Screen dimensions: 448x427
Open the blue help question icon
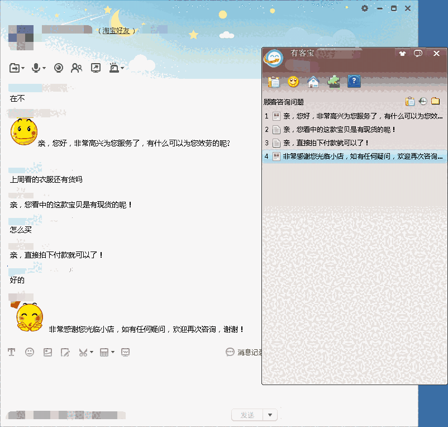point(354,82)
